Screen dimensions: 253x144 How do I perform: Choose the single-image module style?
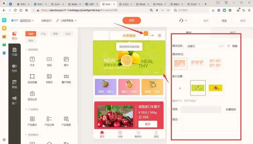pos(180,64)
